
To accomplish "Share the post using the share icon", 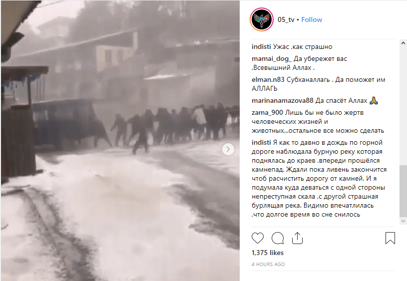I will (297, 238).
